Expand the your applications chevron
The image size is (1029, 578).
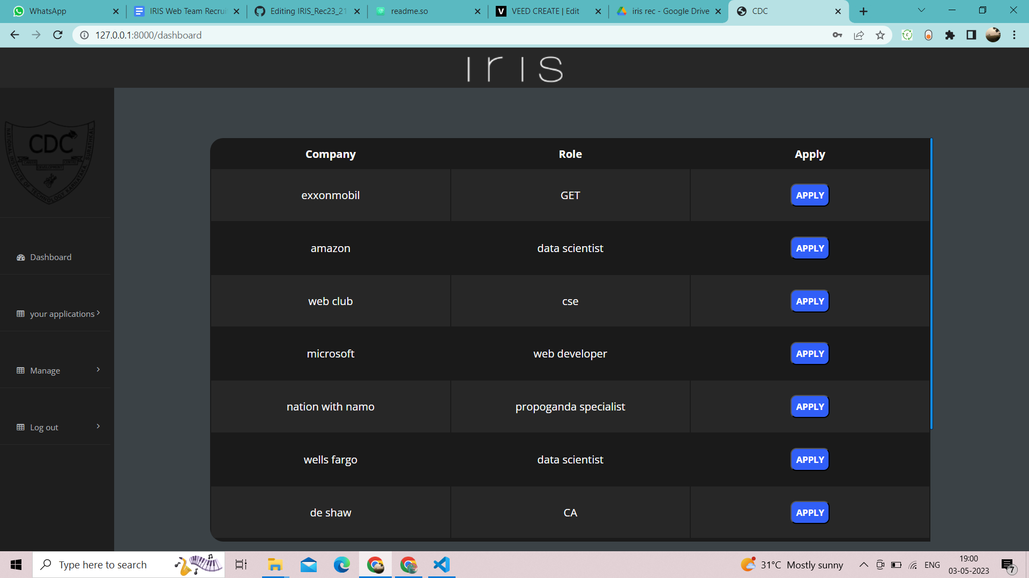98,313
